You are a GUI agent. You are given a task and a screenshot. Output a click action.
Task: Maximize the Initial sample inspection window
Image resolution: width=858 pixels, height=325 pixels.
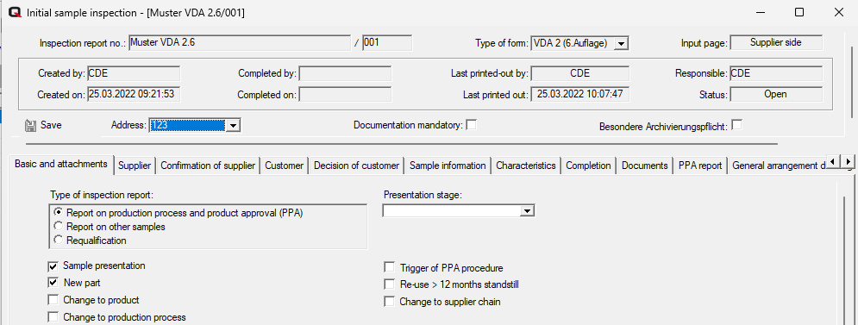coord(799,13)
